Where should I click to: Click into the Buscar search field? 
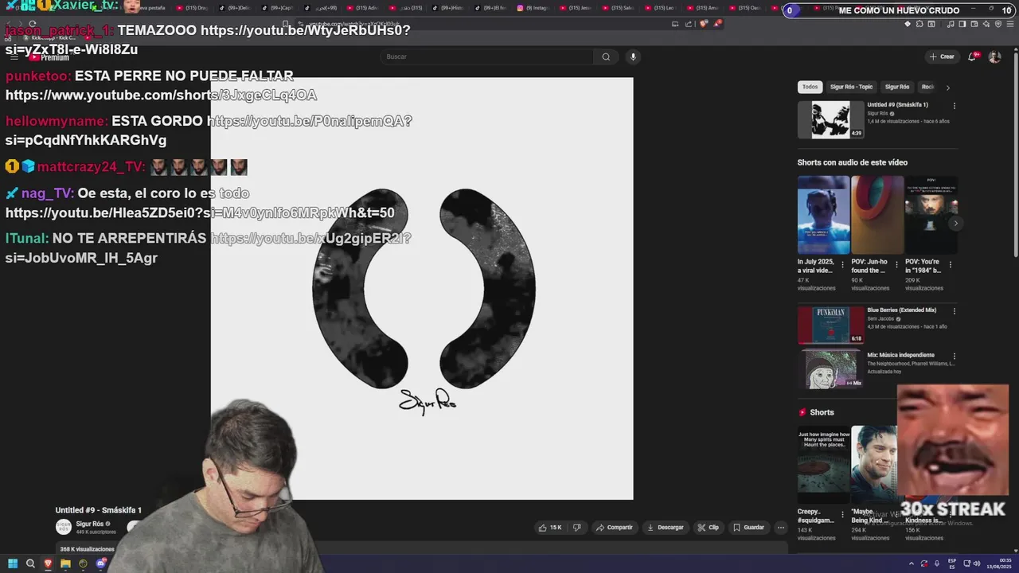point(487,57)
